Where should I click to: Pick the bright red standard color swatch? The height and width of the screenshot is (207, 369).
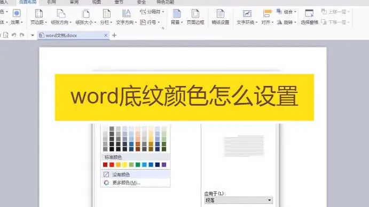112,165
